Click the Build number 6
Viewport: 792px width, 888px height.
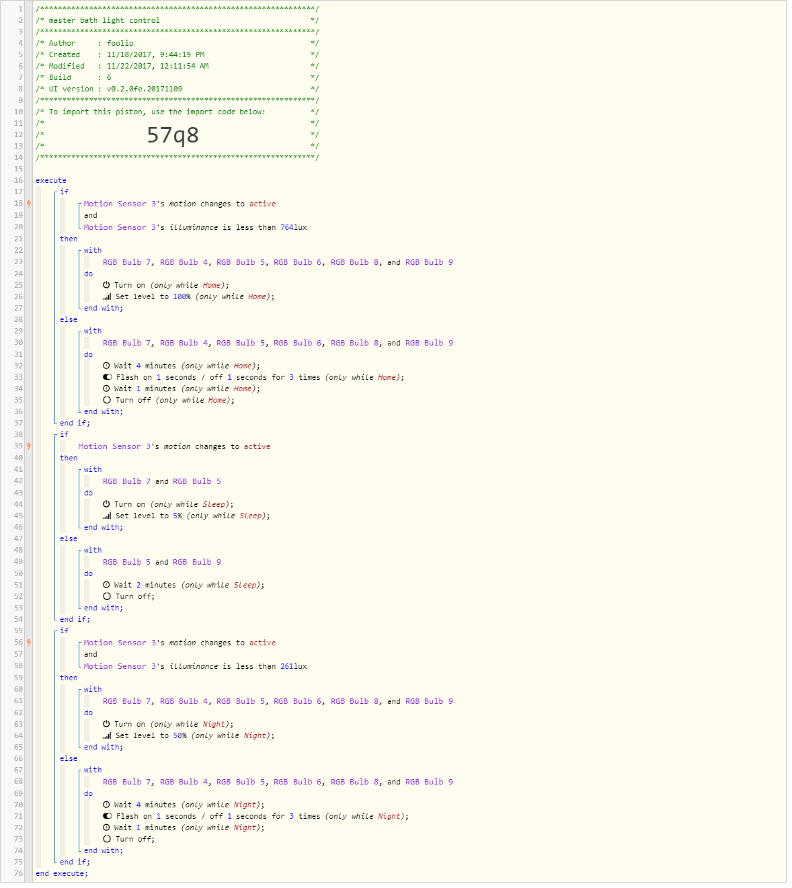(109, 77)
